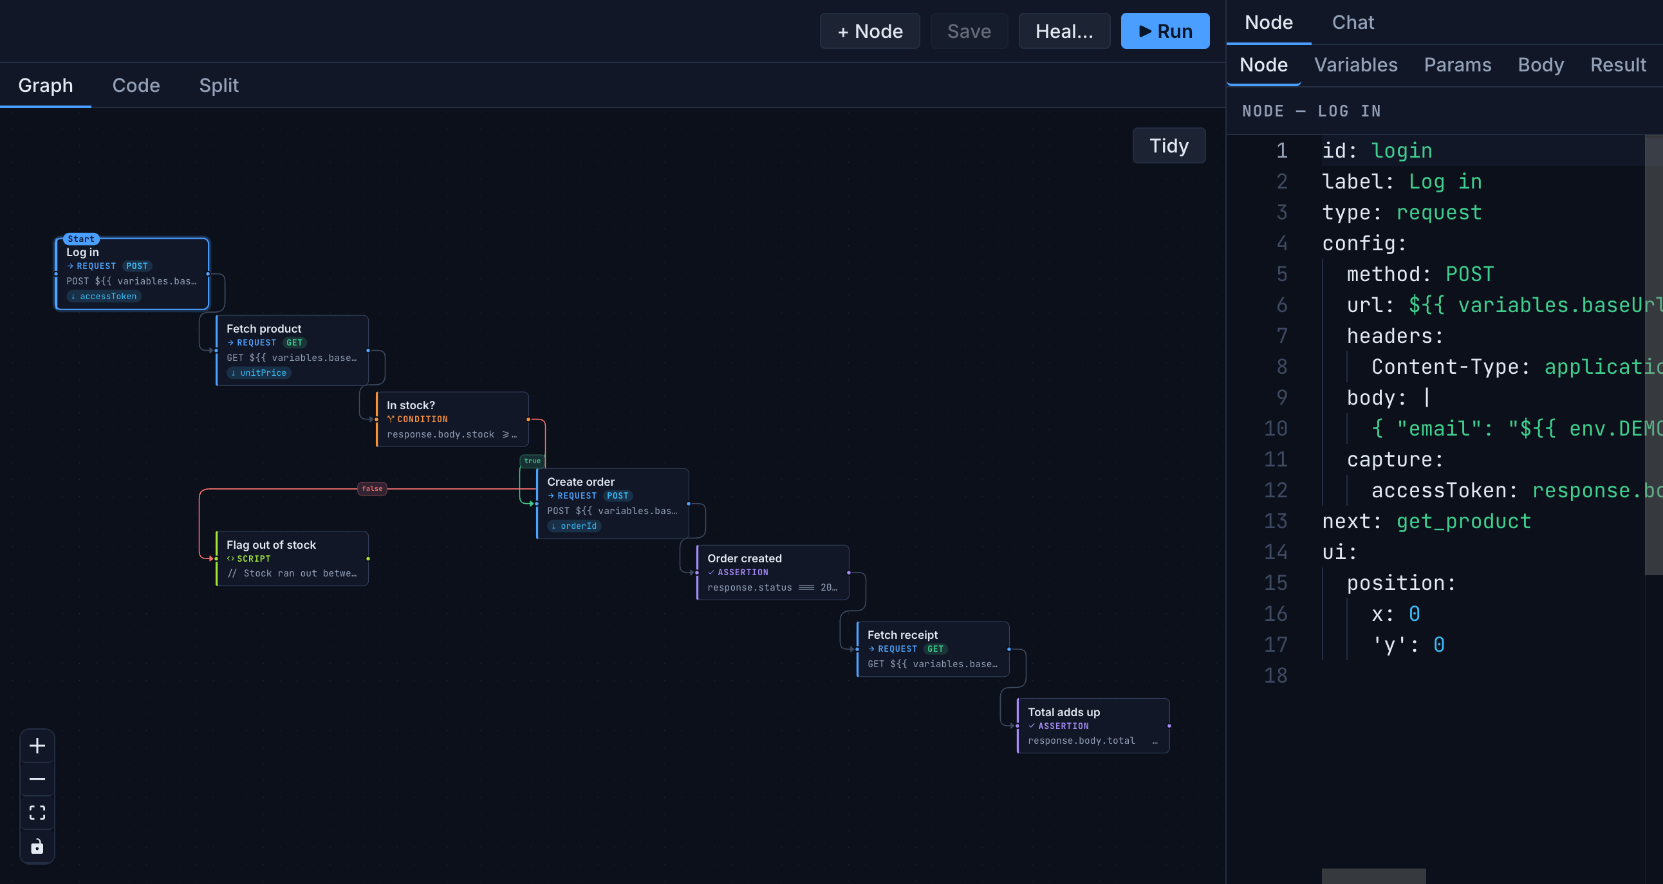Image resolution: width=1663 pixels, height=884 pixels.
Task: Select the Node sub-tab in inspector
Action: tap(1263, 65)
